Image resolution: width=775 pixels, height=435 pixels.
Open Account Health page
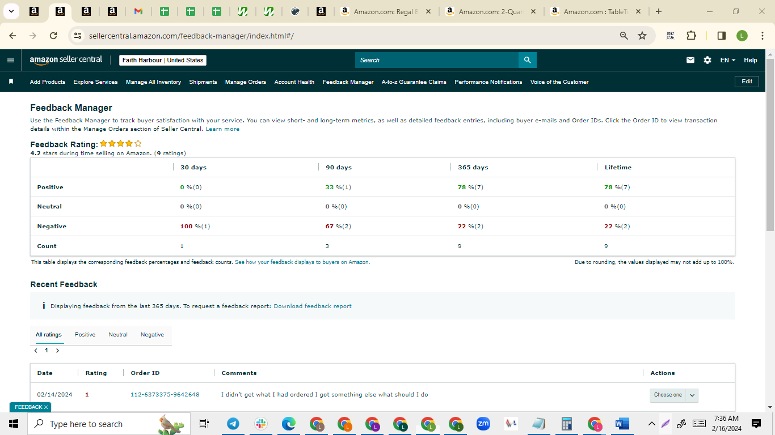tap(294, 82)
